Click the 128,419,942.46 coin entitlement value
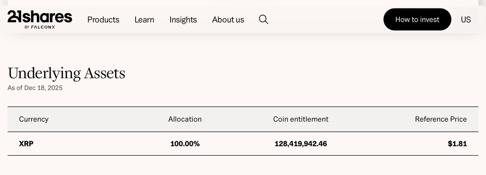This screenshot has height=175, width=486. tap(301, 144)
